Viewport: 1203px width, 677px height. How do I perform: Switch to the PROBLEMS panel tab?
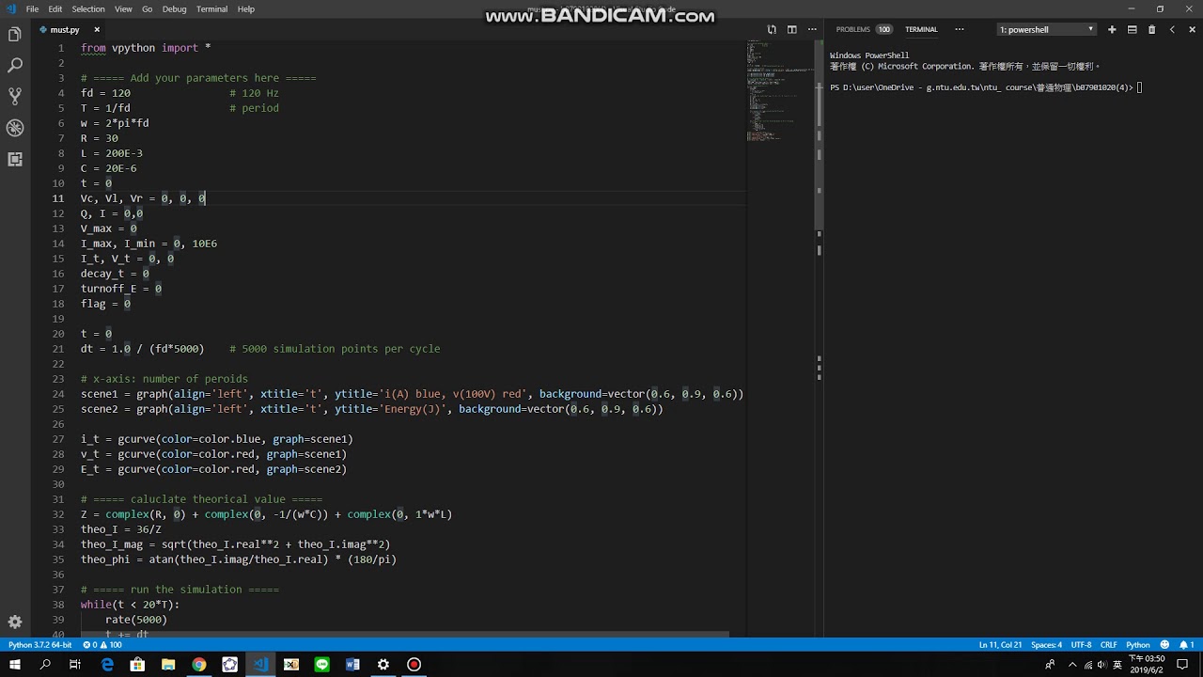[863, 29]
